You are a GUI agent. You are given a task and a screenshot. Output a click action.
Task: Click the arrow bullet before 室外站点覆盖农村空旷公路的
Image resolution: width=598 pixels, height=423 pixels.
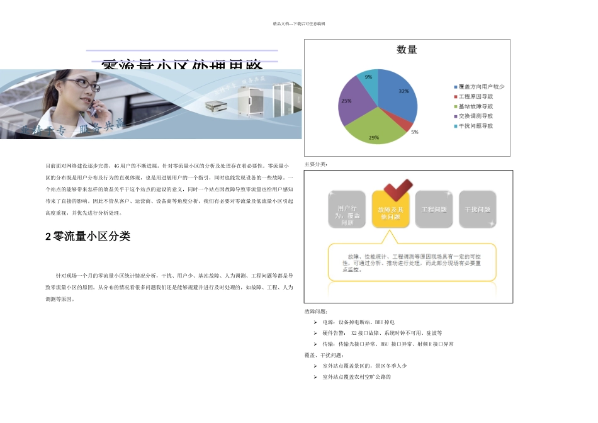tap(315, 377)
